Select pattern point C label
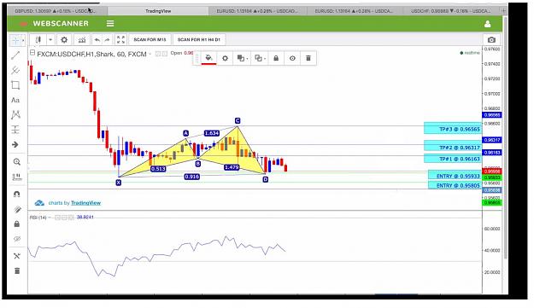This screenshot has height=308, width=534. [x=238, y=120]
